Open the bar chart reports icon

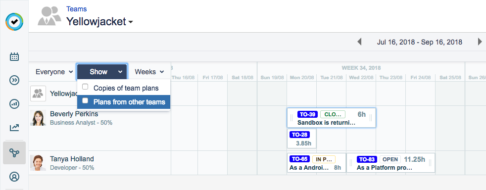[14, 104]
